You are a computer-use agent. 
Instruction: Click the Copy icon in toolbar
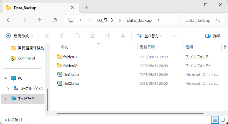(x=62, y=36)
